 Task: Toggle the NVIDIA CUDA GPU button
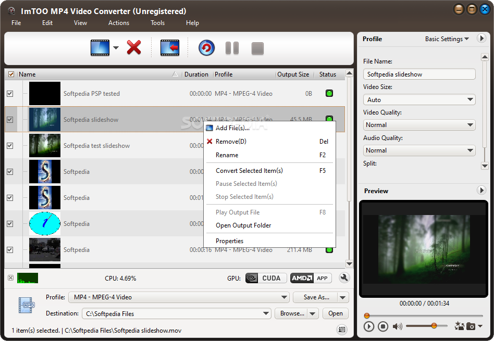[x=266, y=278]
